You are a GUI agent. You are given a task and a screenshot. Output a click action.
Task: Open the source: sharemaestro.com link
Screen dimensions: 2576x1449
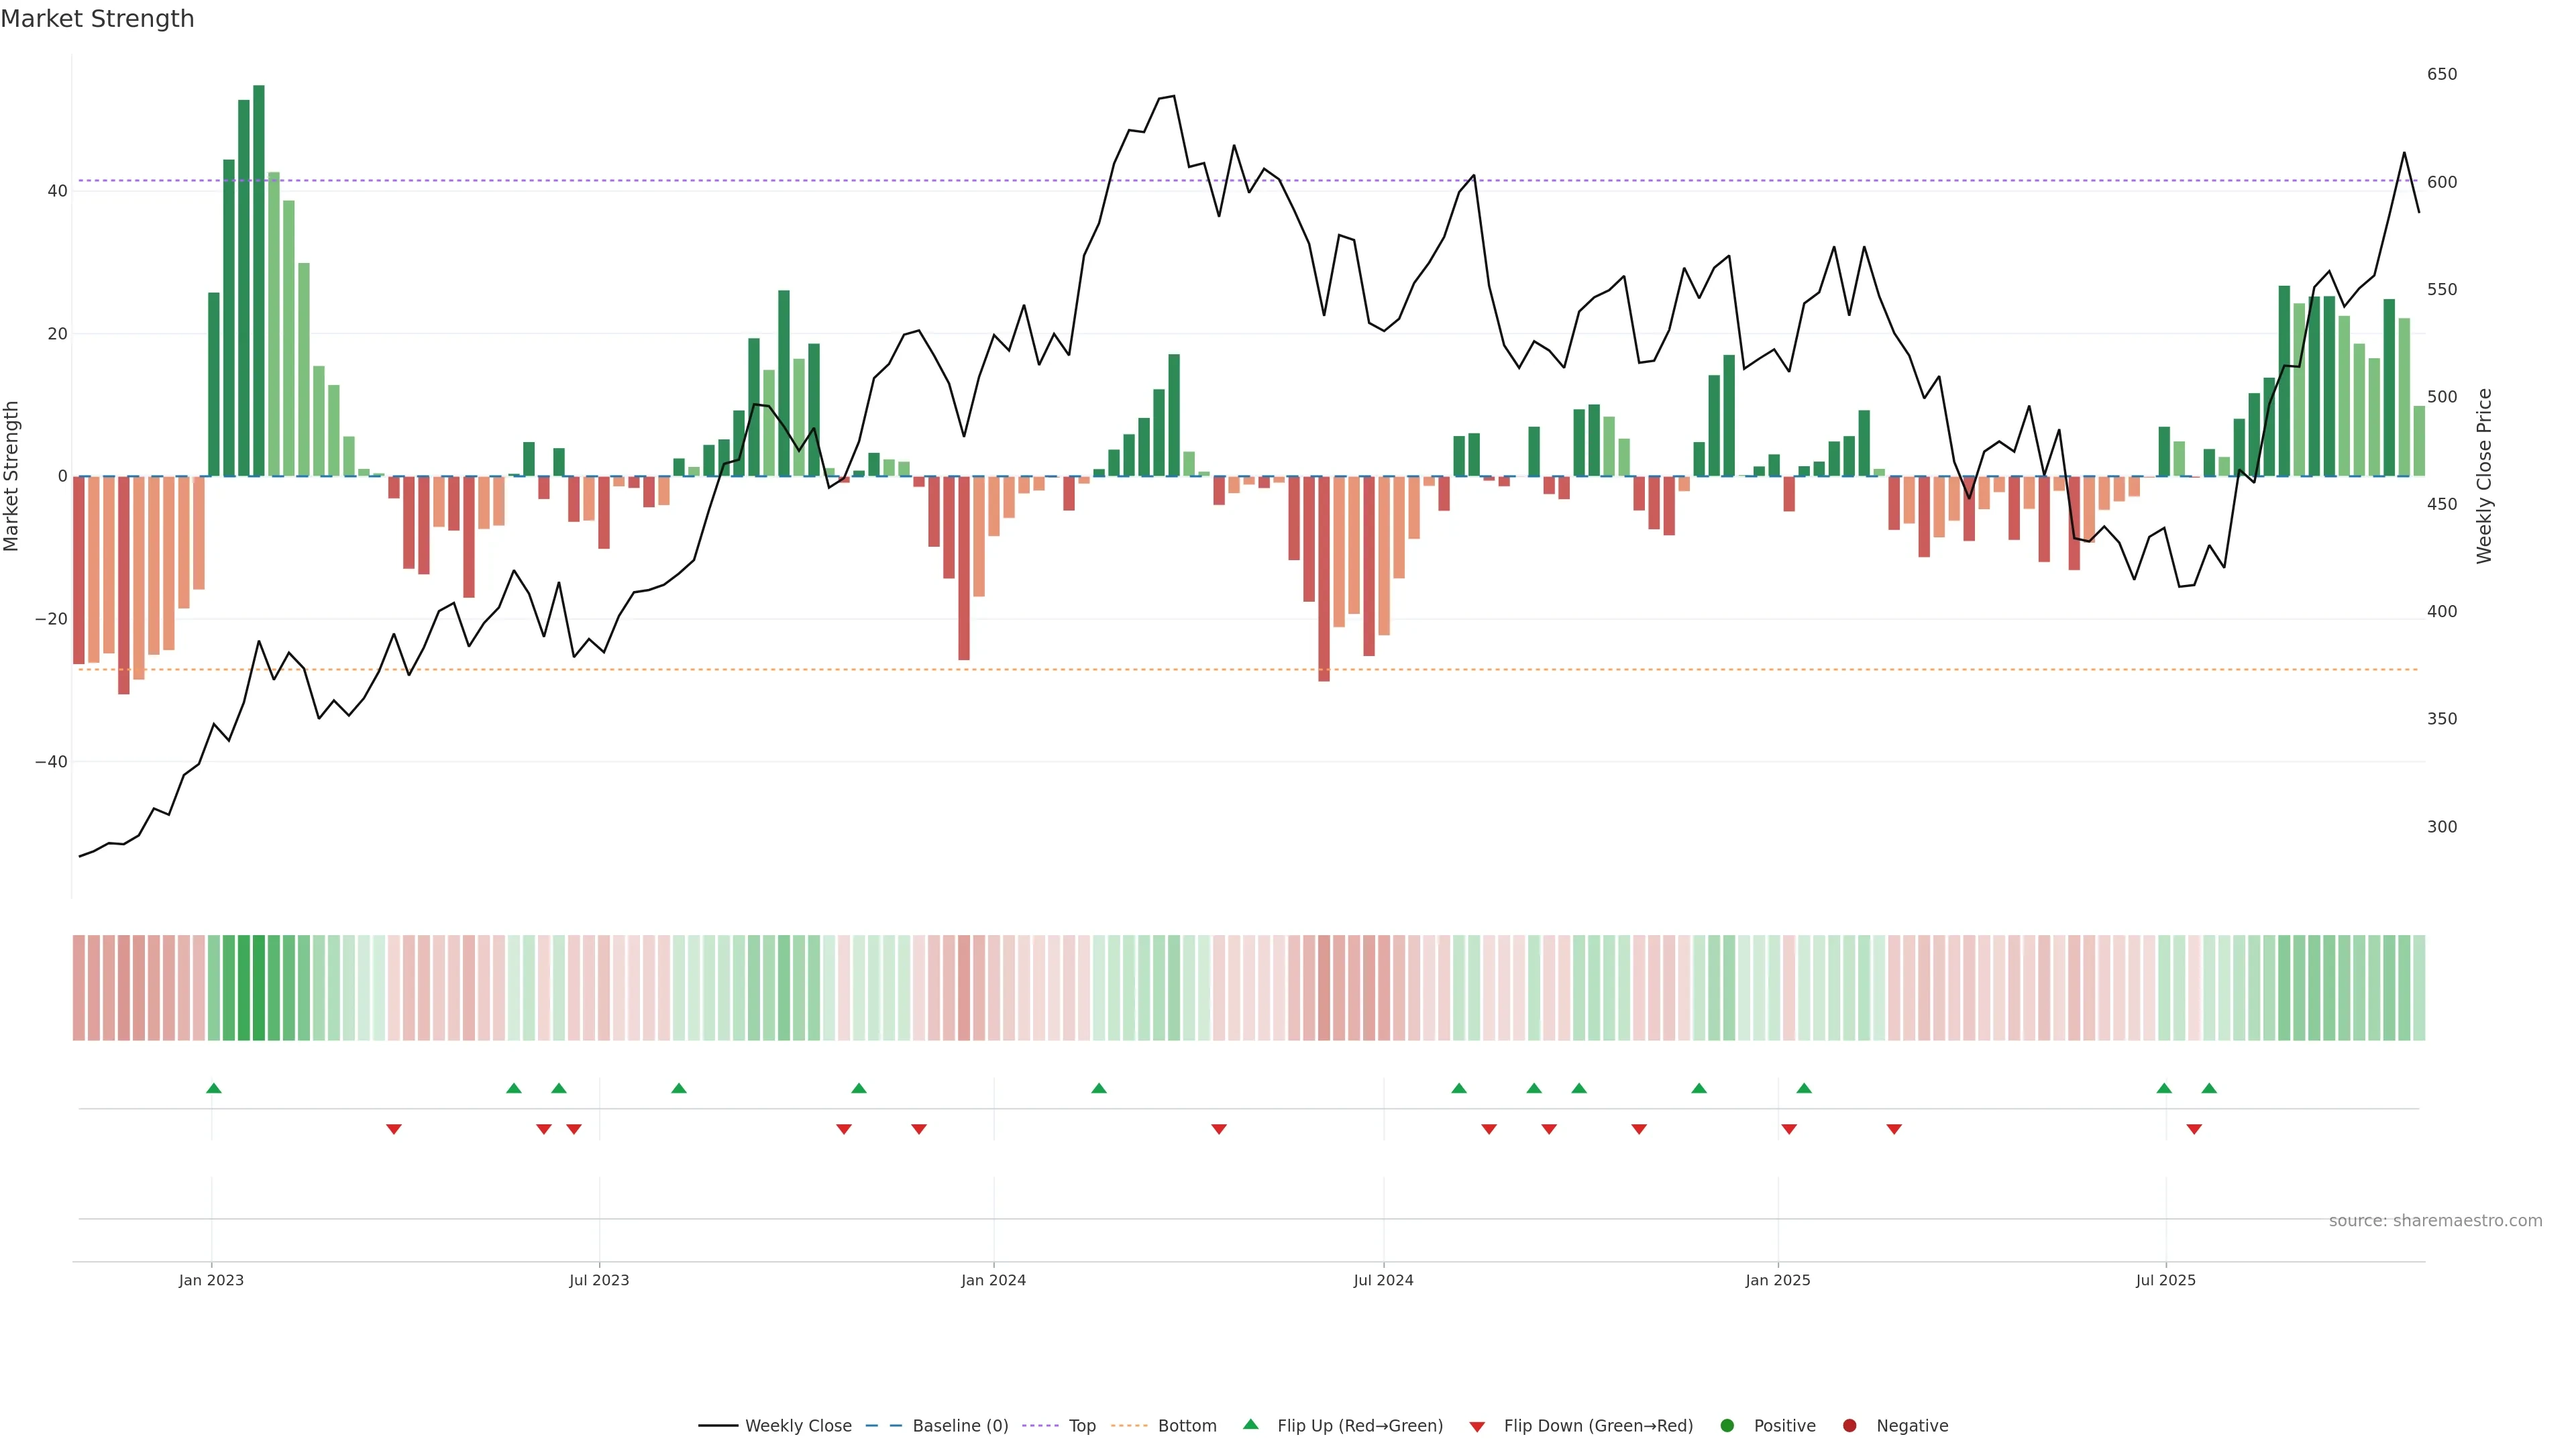[x=2435, y=1221]
